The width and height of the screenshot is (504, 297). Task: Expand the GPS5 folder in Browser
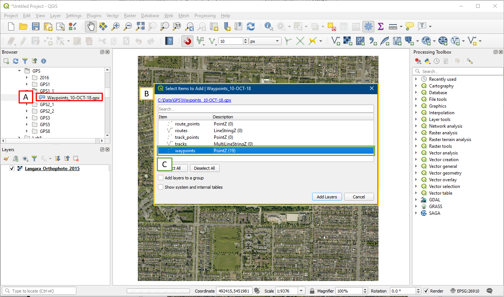[x=27, y=125]
